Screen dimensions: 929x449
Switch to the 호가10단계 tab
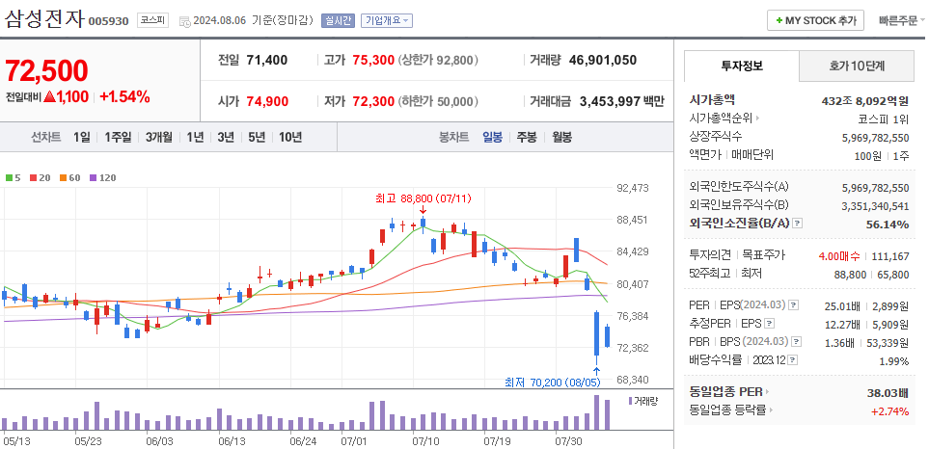(x=857, y=66)
